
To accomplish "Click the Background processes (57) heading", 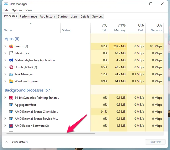I will pyautogui.click(x=28, y=90).
